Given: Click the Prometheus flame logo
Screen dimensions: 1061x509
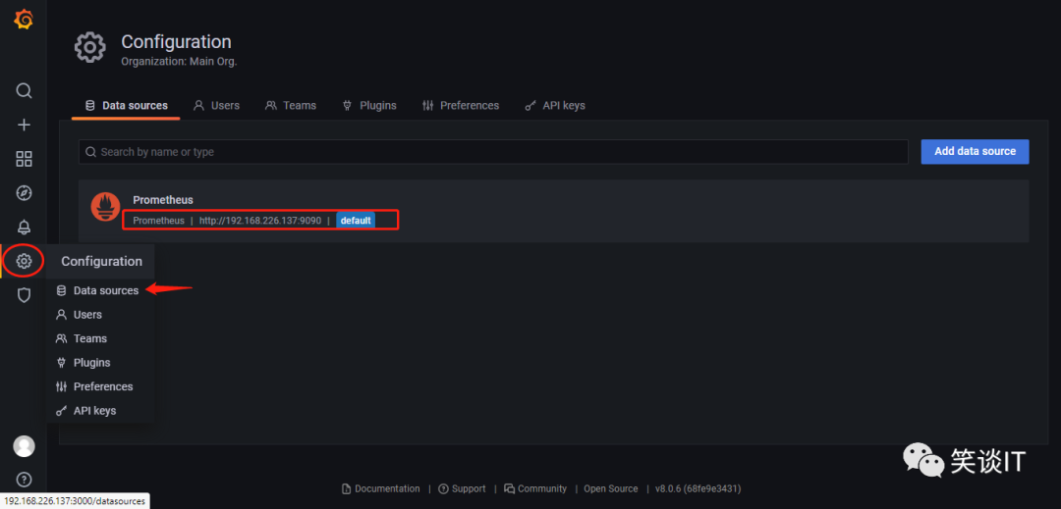Looking at the screenshot, I should (105, 207).
